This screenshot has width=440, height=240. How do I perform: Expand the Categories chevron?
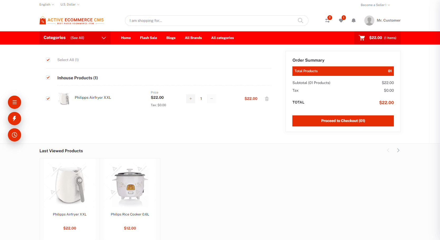coord(104,38)
